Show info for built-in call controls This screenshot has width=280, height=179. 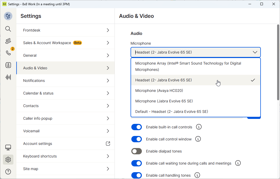[199, 127]
